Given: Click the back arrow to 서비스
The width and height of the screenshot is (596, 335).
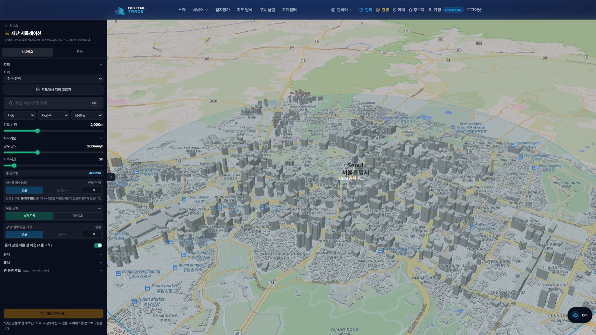Looking at the screenshot, I should click(x=6, y=26).
